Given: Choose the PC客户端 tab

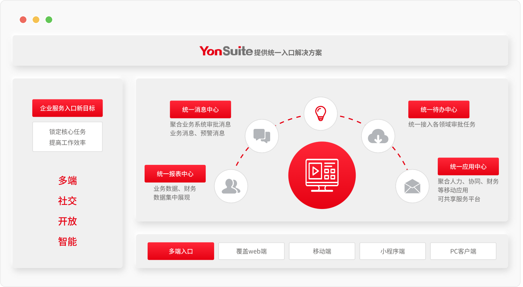Looking at the screenshot, I should click(463, 251).
